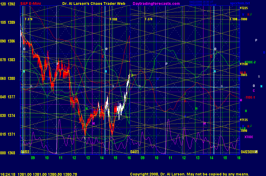Select the '+T180' line label

[244, 64]
